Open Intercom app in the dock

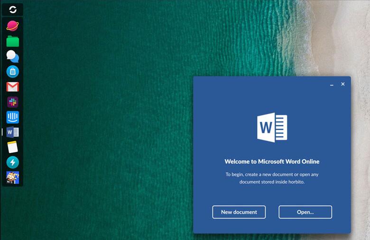click(12, 117)
